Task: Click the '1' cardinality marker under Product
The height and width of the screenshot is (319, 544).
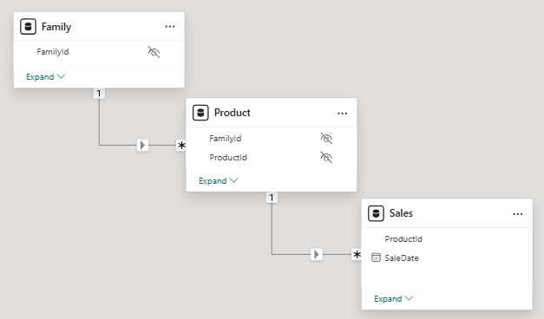Action: 272,198
